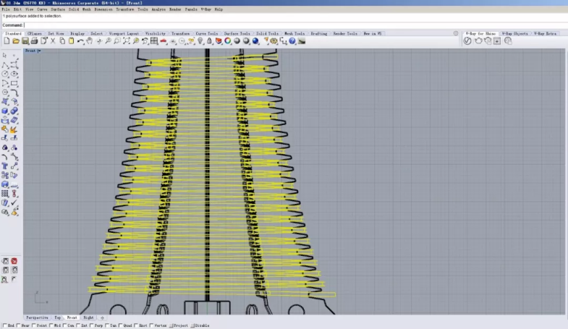Check the Quad osnap checkbox
Screen dimensions: 568x329
click(x=120, y=325)
